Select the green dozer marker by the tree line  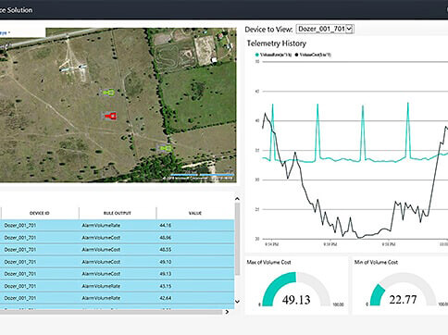coord(165,148)
